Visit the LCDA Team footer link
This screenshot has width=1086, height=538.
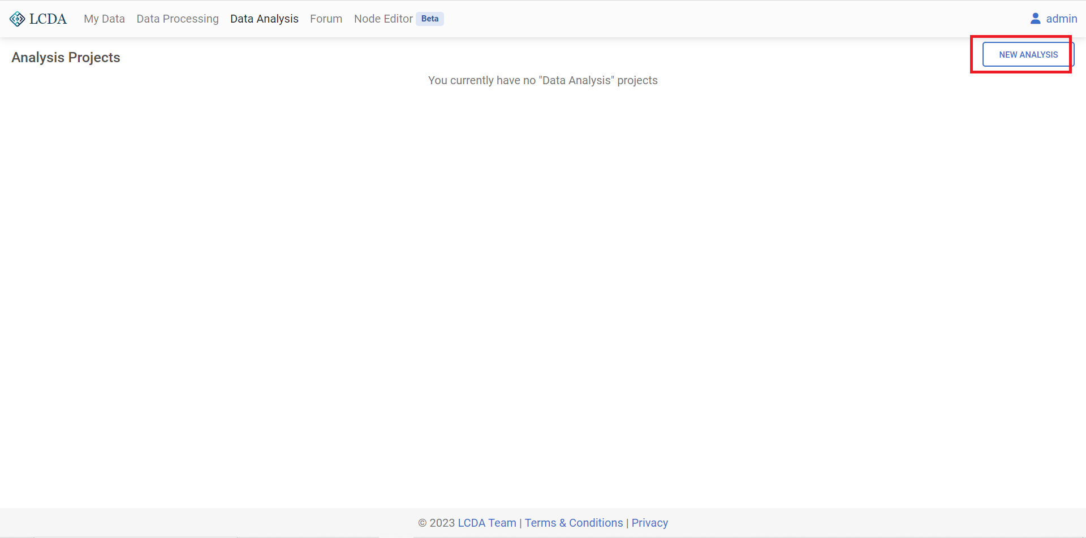[x=486, y=523]
